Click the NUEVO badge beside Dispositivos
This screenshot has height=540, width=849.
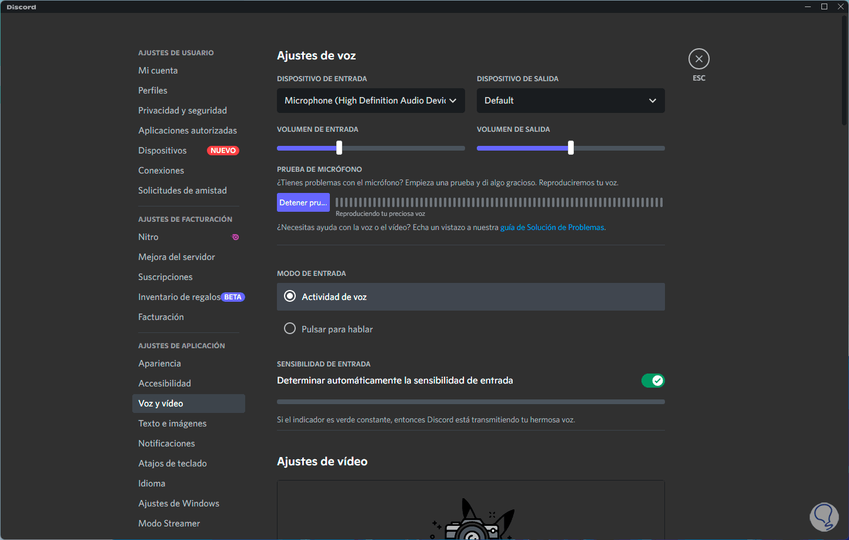(223, 151)
